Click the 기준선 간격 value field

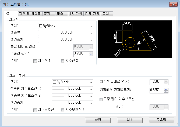click(81, 54)
